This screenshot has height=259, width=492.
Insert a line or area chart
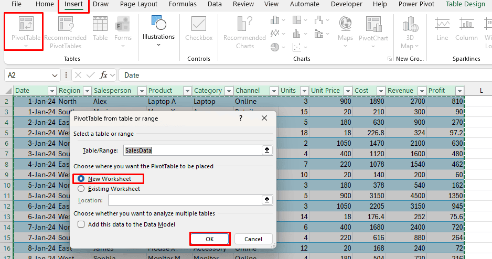click(x=277, y=33)
